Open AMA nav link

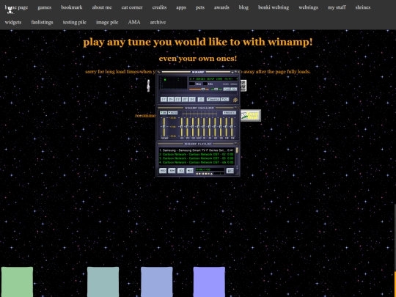point(134,22)
